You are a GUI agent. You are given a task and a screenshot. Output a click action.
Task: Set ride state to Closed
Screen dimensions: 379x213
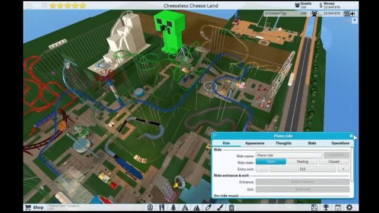334,162
